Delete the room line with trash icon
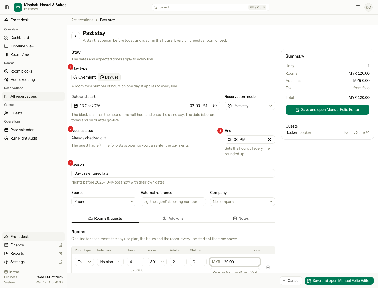378x288 pixels. click(x=268, y=267)
